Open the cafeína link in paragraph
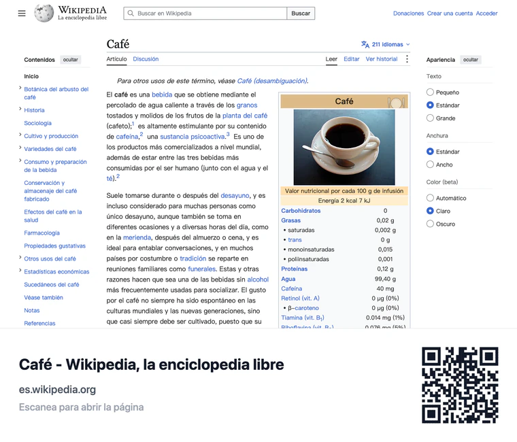 [127, 137]
